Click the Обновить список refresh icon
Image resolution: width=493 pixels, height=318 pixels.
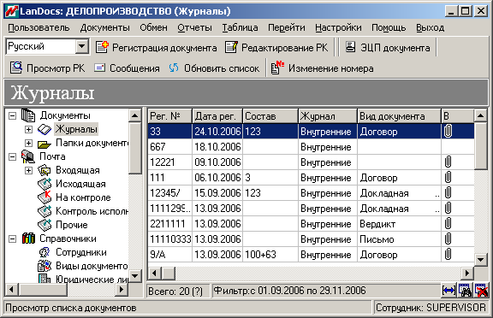point(174,68)
